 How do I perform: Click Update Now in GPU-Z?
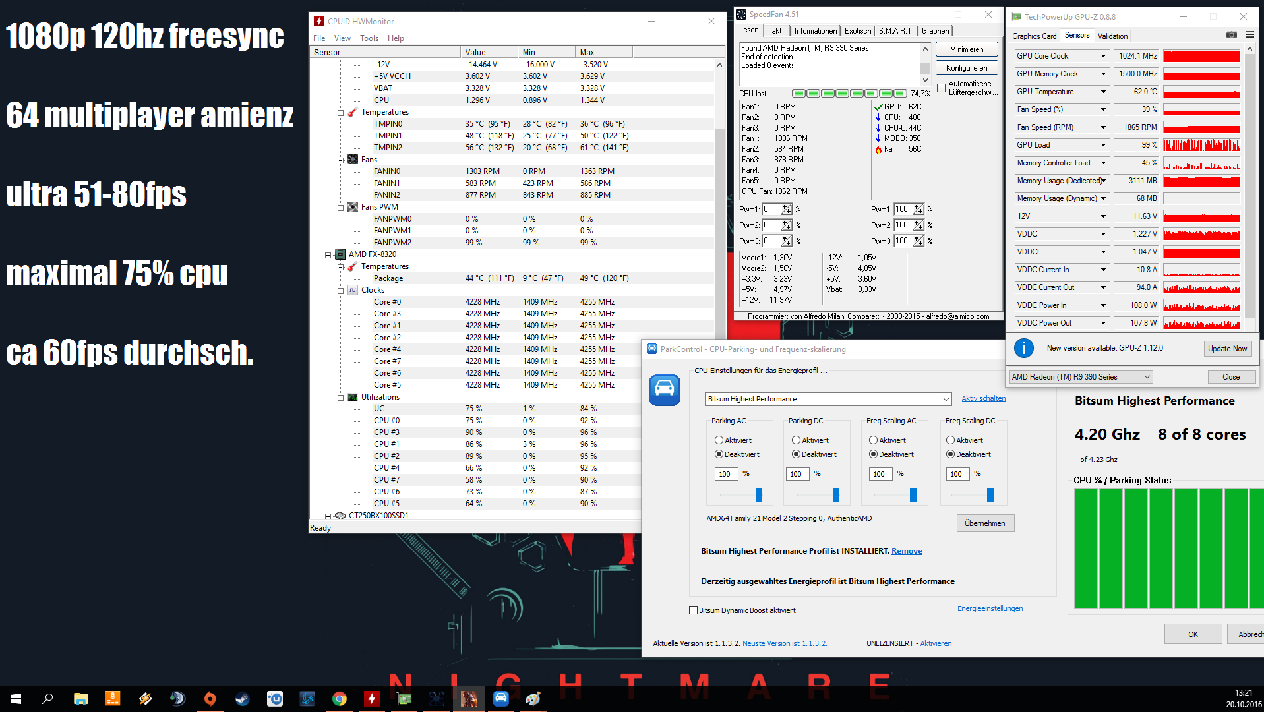(1227, 349)
